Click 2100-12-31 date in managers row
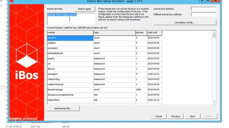Image resolution: width=229 pixels, height=128 pixels. (x=154, y=74)
